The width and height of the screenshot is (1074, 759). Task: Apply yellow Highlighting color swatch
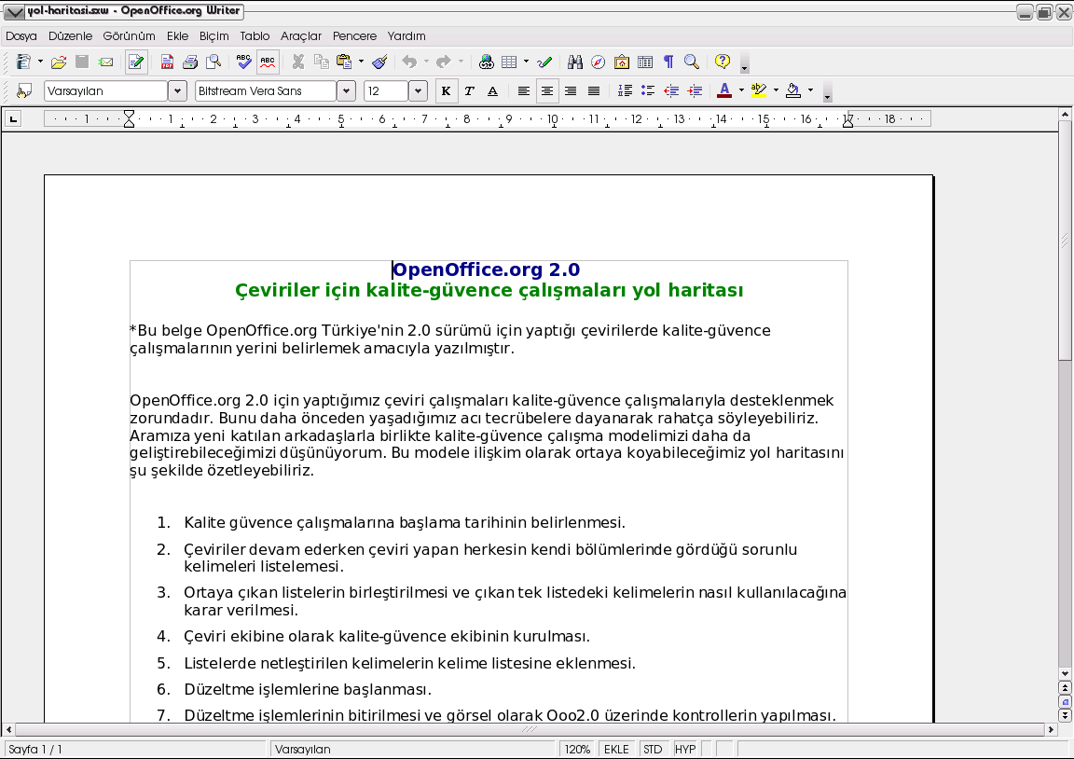click(758, 90)
